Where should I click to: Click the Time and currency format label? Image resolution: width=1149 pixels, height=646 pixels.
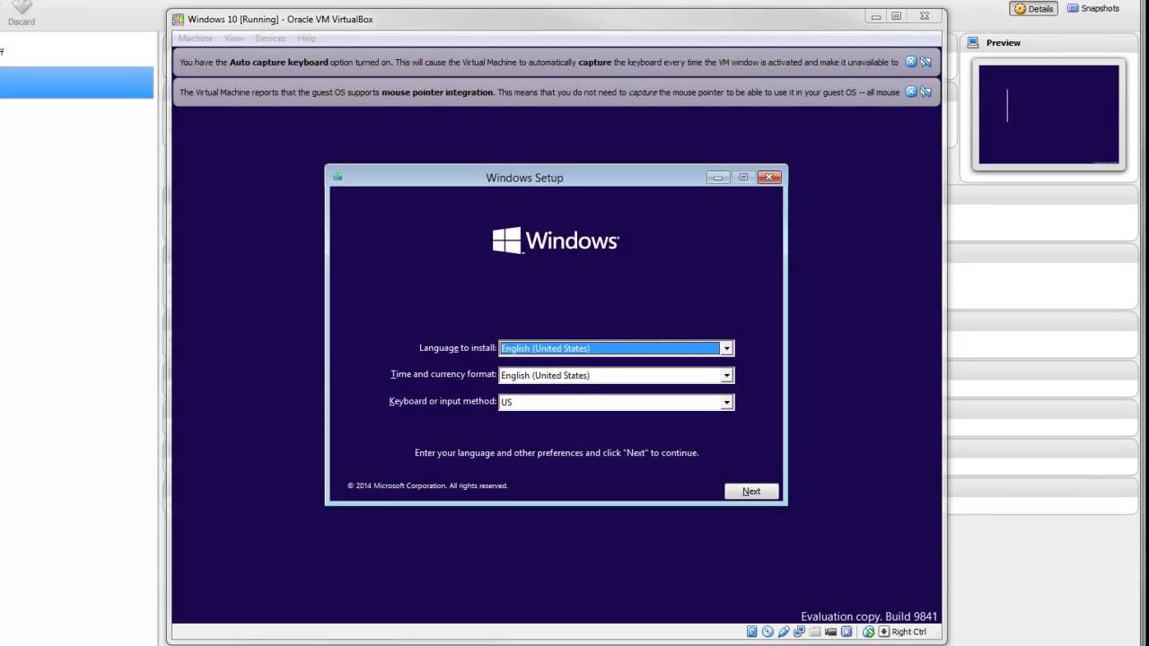[x=443, y=374]
